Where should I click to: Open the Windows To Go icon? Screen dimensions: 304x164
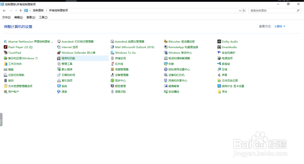click(112, 53)
